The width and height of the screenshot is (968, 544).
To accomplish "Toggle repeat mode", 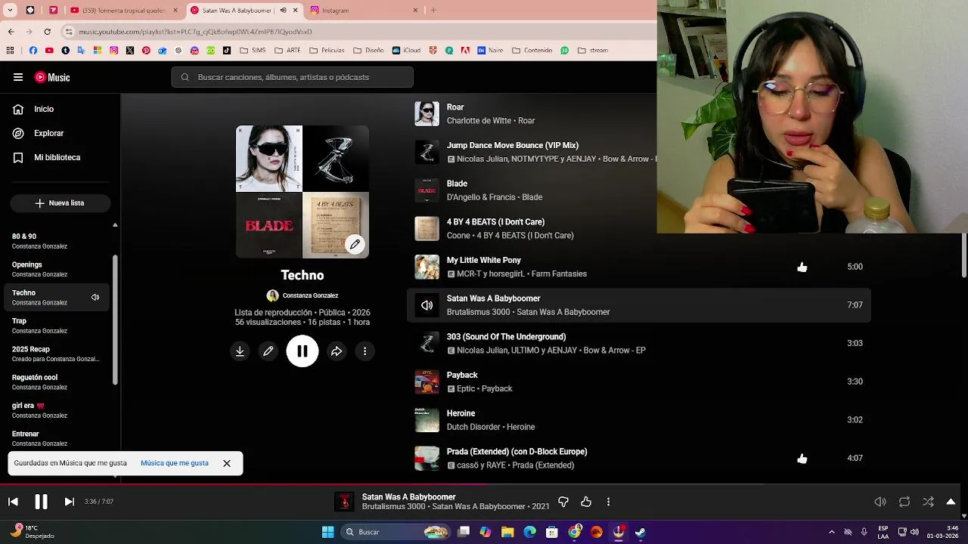I will pos(904,502).
